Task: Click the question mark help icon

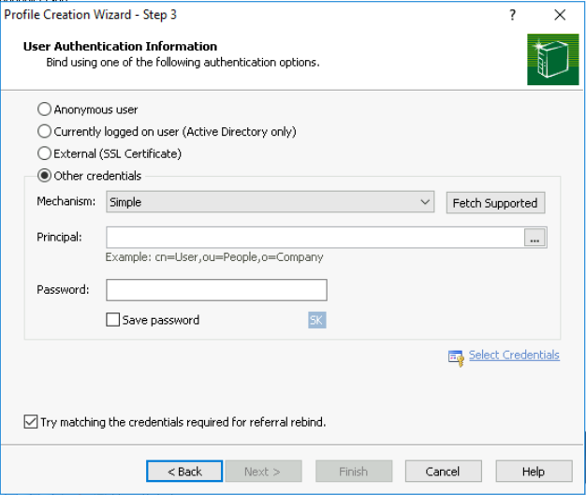Action: (x=513, y=15)
